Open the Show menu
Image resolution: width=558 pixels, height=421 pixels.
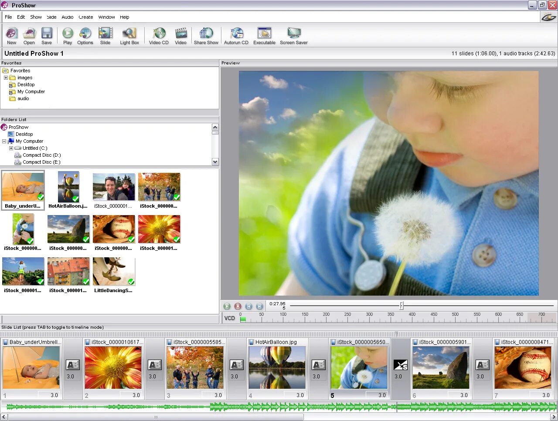coord(36,17)
